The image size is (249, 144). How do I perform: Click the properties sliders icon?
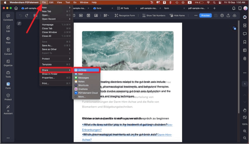[19, 24]
